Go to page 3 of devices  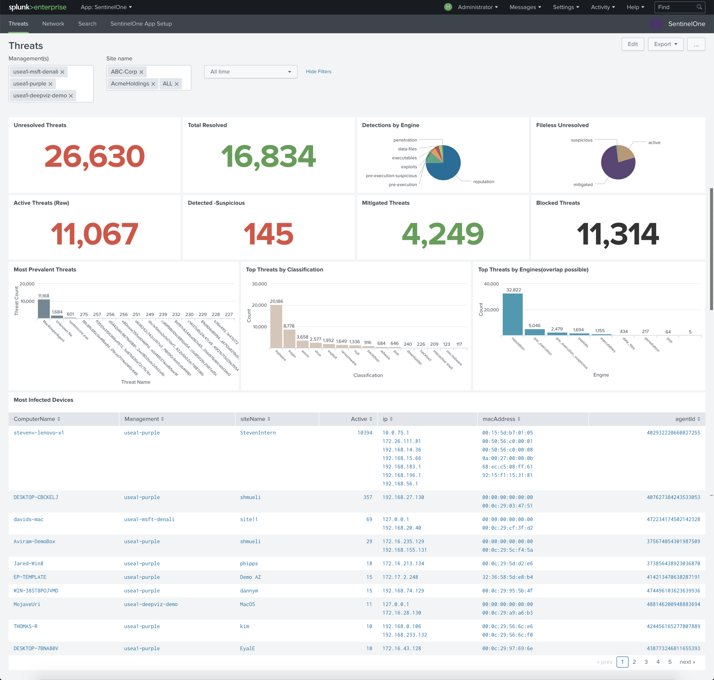[x=646, y=662]
